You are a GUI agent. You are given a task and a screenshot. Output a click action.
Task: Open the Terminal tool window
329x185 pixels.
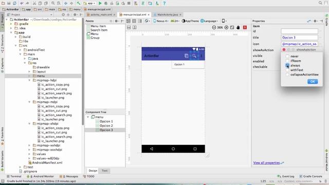(x=14, y=176)
